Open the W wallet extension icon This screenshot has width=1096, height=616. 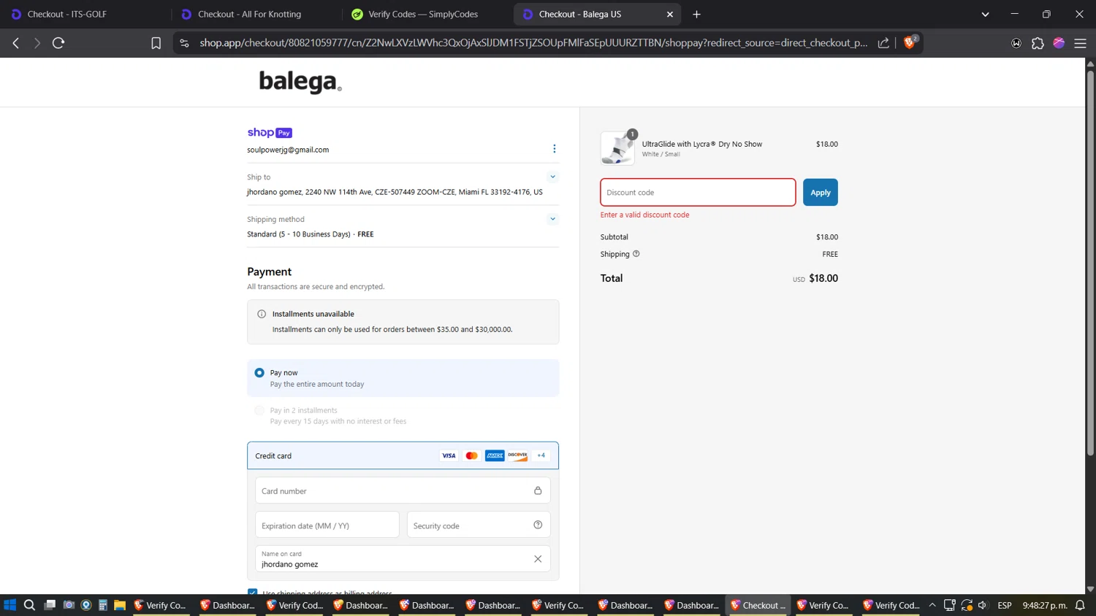1016,43
